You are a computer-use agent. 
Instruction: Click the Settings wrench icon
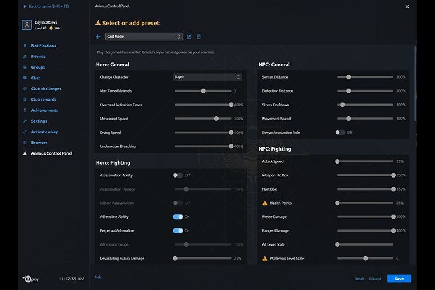tap(25, 121)
